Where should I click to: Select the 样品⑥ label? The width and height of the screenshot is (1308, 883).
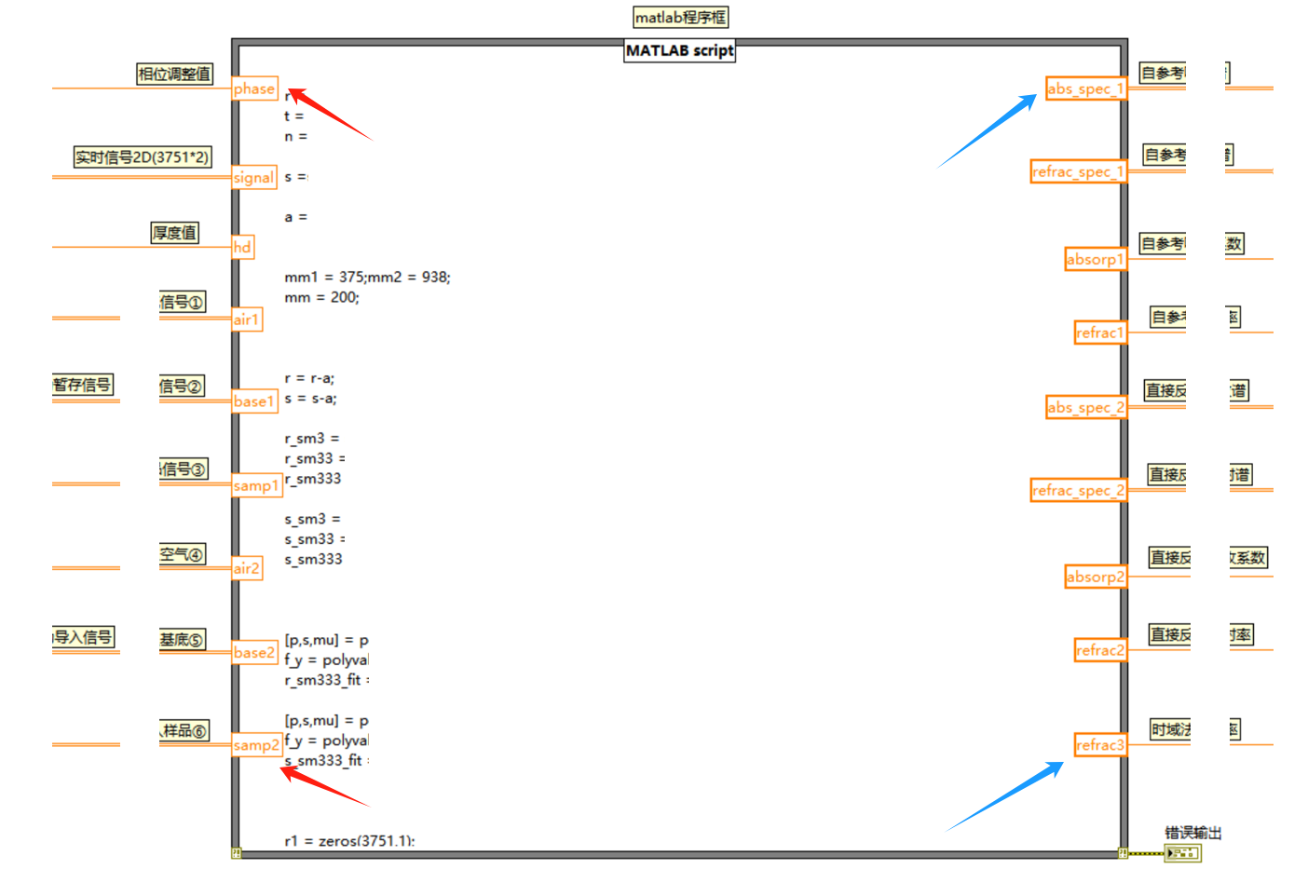tap(184, 730)
